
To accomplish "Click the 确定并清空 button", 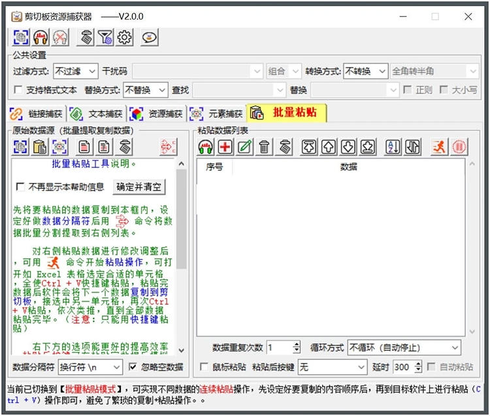I will (139, 187).
